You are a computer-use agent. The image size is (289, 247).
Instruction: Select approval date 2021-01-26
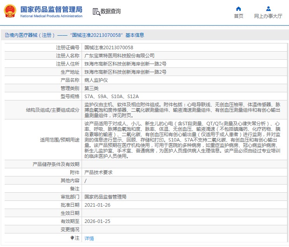(97, 205)
